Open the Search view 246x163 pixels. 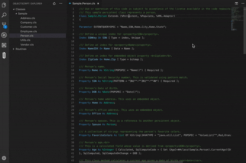coord(4,15)
